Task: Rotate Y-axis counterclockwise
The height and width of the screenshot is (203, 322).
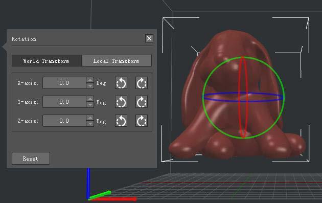Action: coord(121,102)
